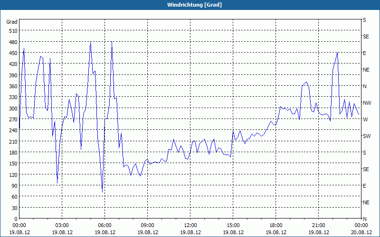Click the 06:00 time axis label

tap(104, 226)
